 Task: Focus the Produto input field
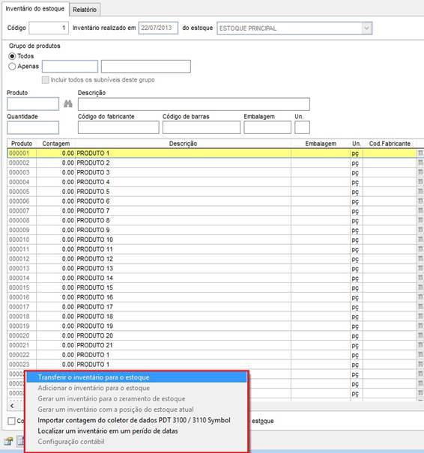[x=33, y=104]
